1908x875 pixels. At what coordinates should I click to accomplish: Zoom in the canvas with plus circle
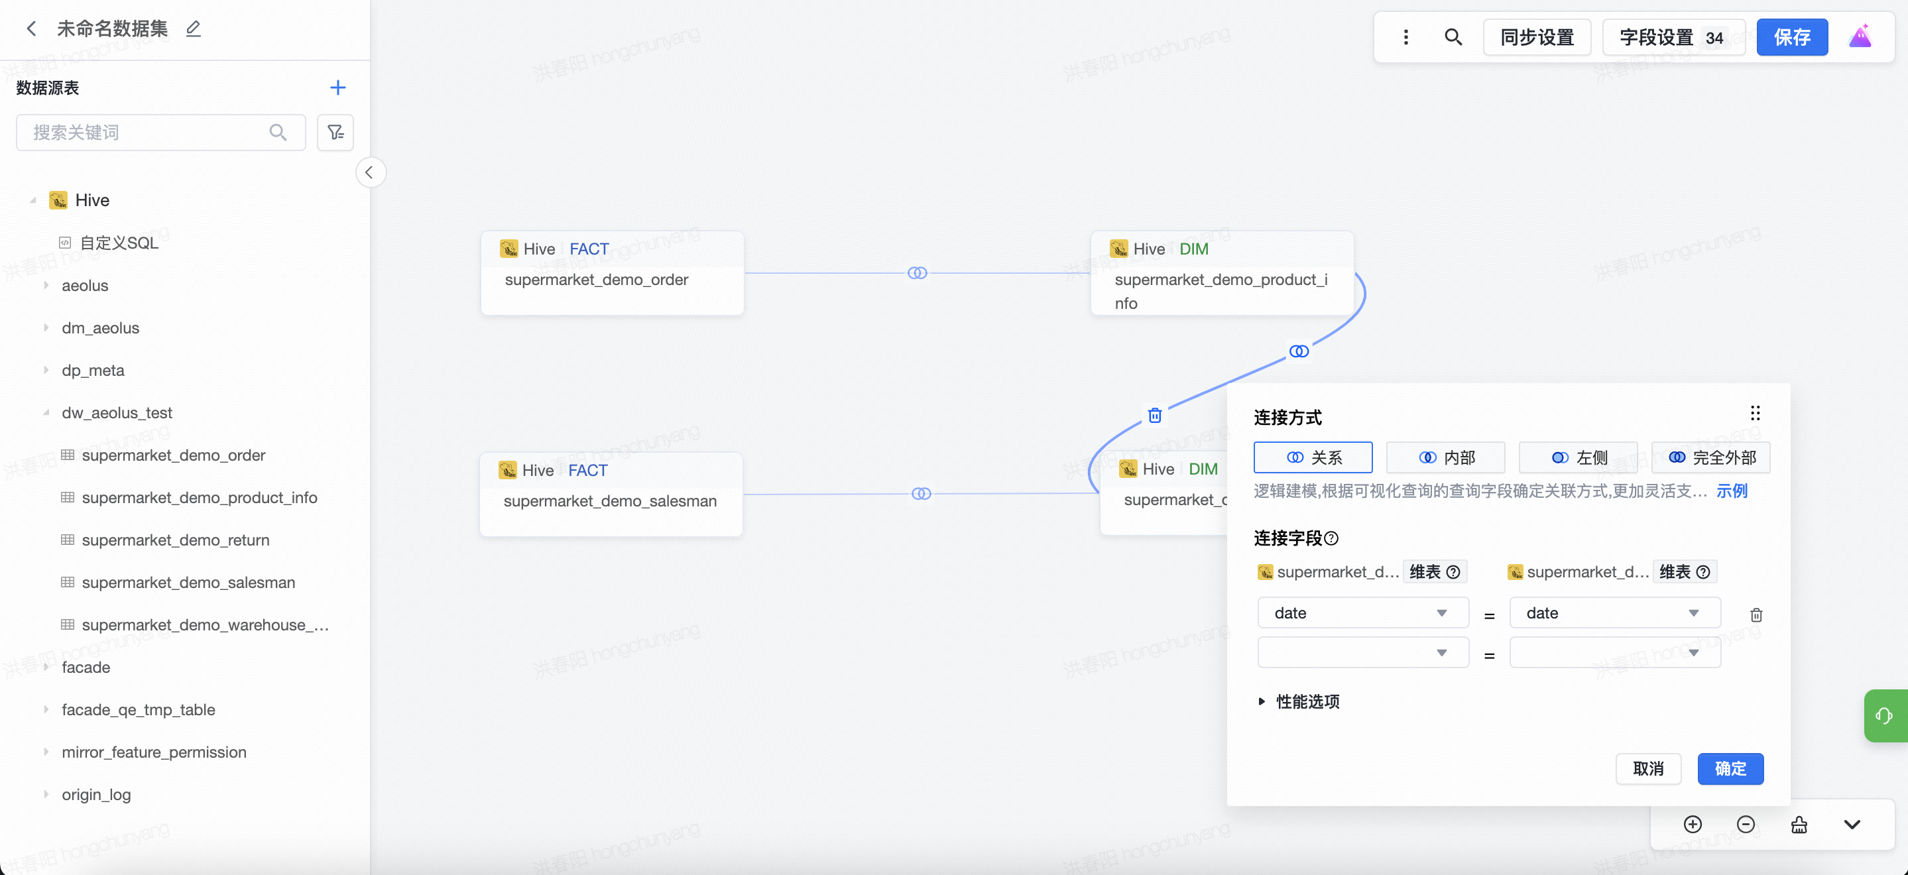point(1693,824)
